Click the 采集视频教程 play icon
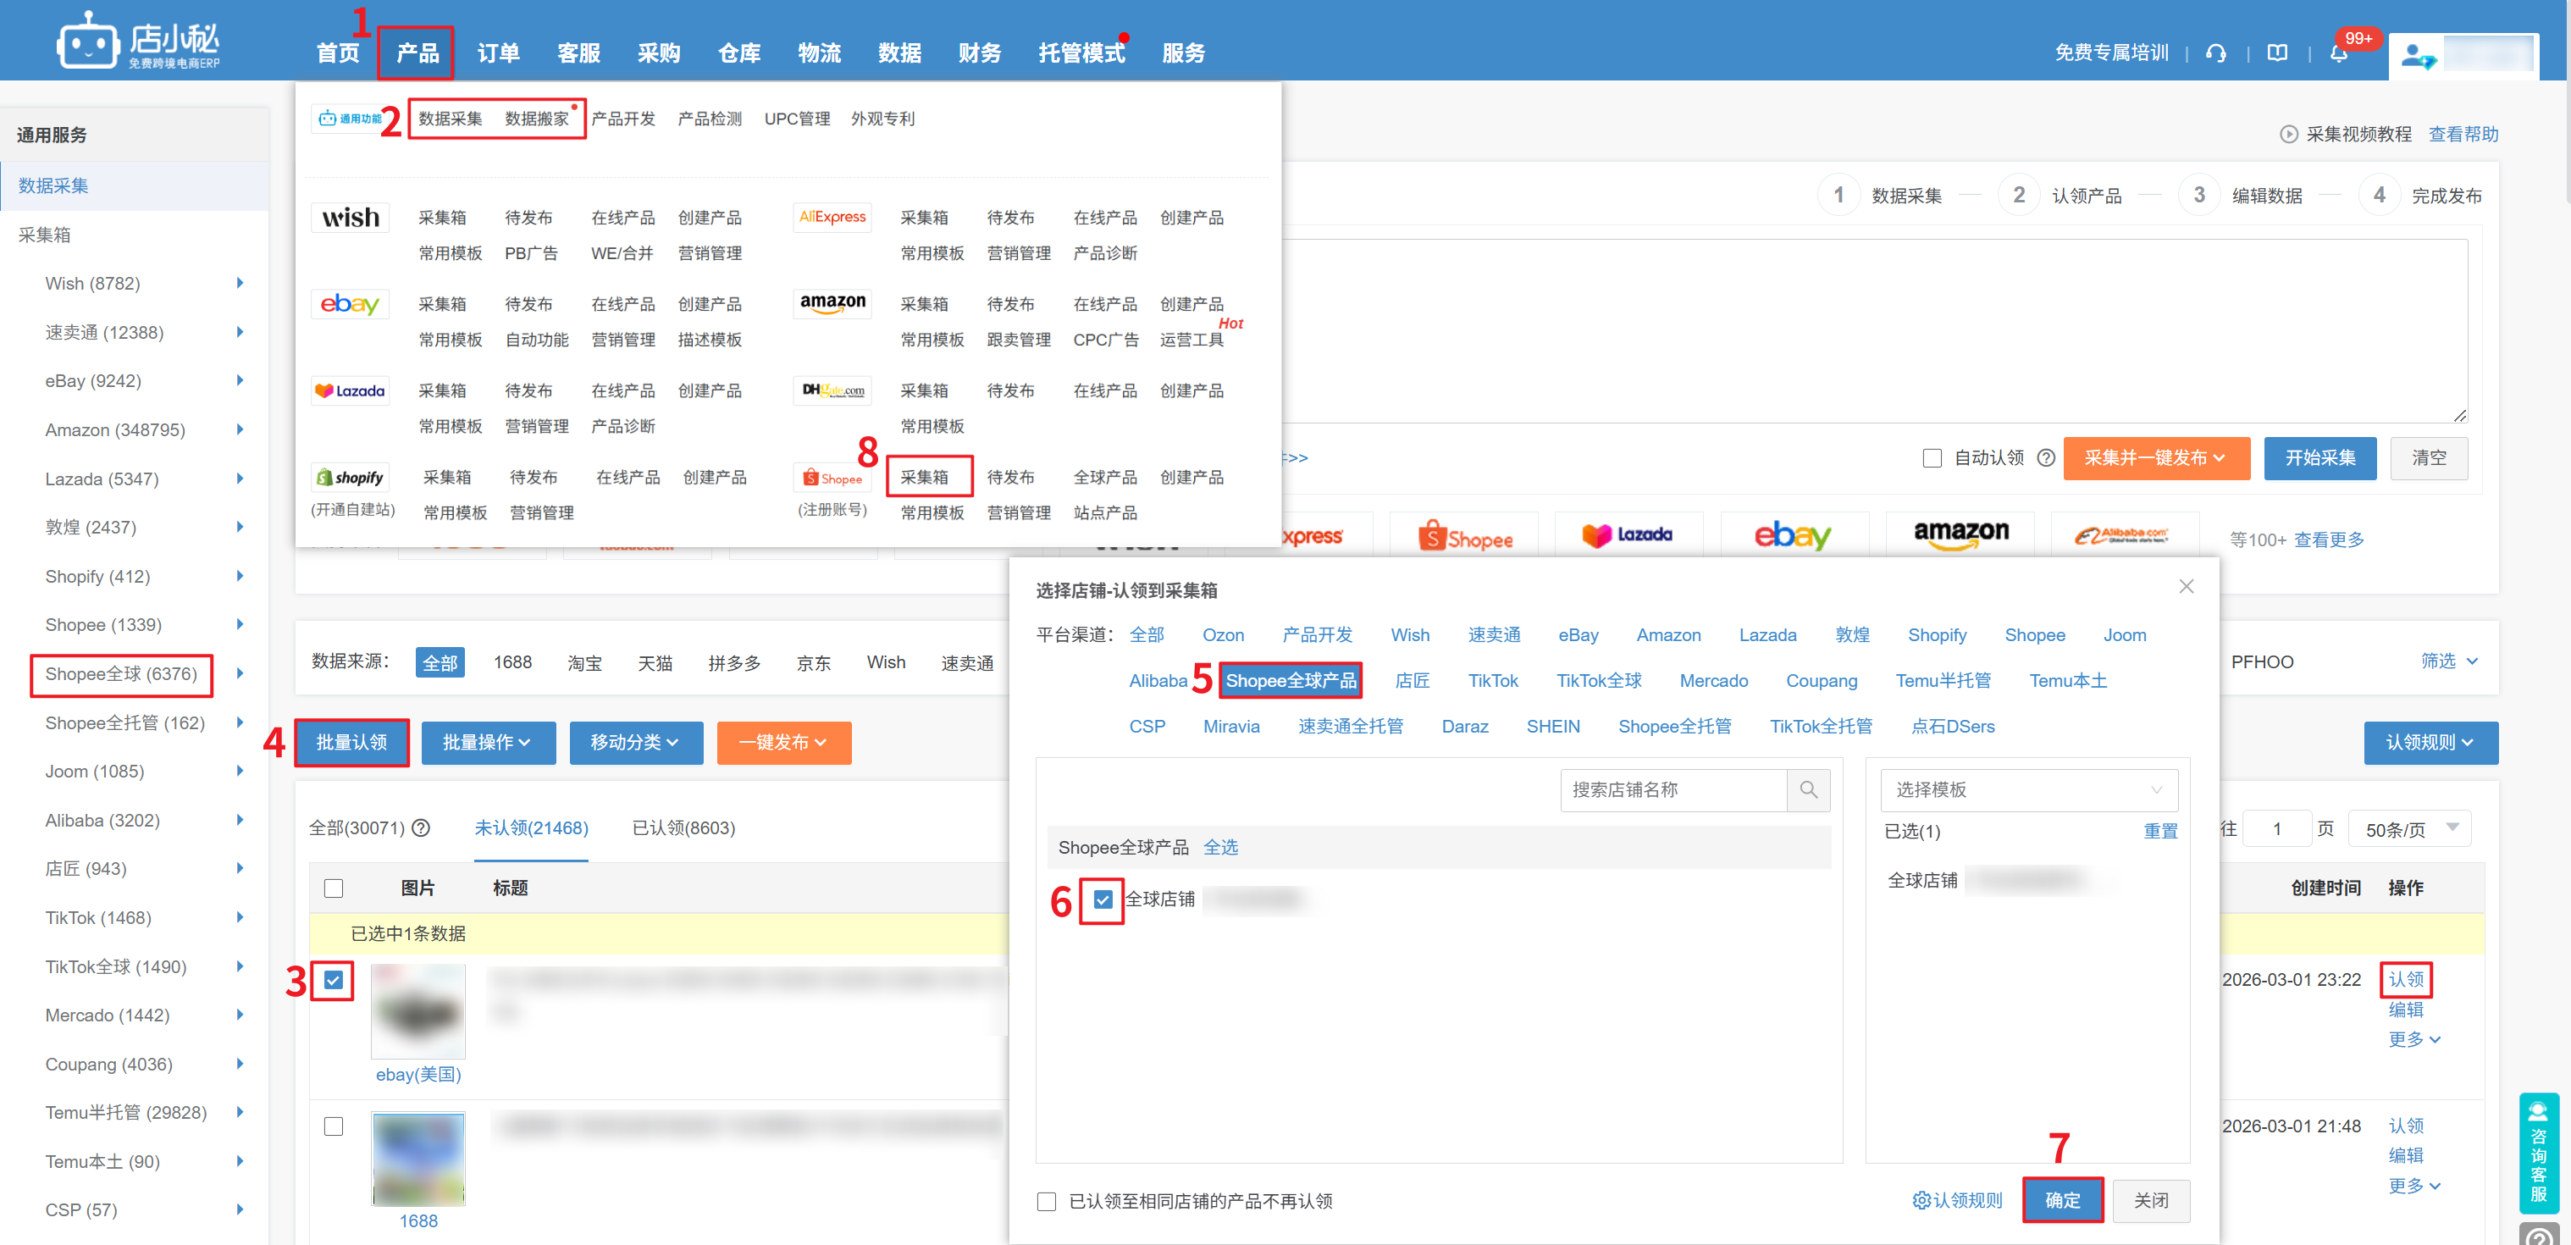The image size is (2571, 1245). click(x=2288, y=134)
